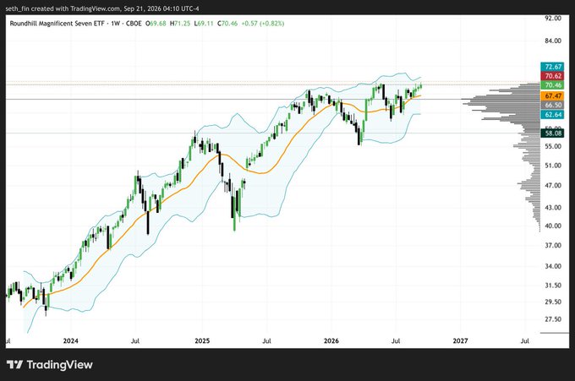Click the TradingView logo at the bottom
This screenshot has width=575, height=381.
[x=50, y=365]
